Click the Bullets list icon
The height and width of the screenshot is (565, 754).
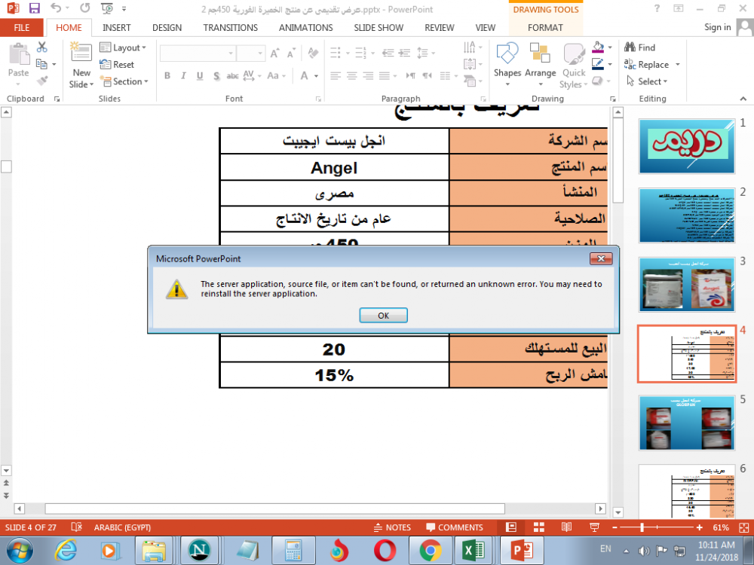(336, 53)
